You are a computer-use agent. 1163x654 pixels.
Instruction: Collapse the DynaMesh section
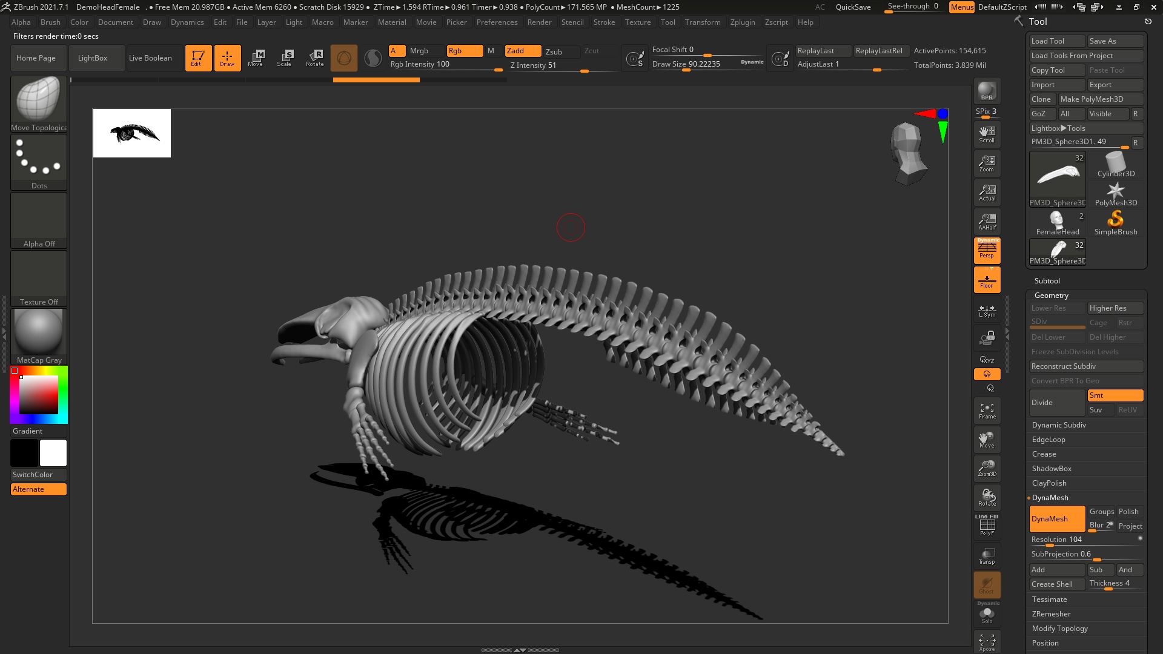1050,498
